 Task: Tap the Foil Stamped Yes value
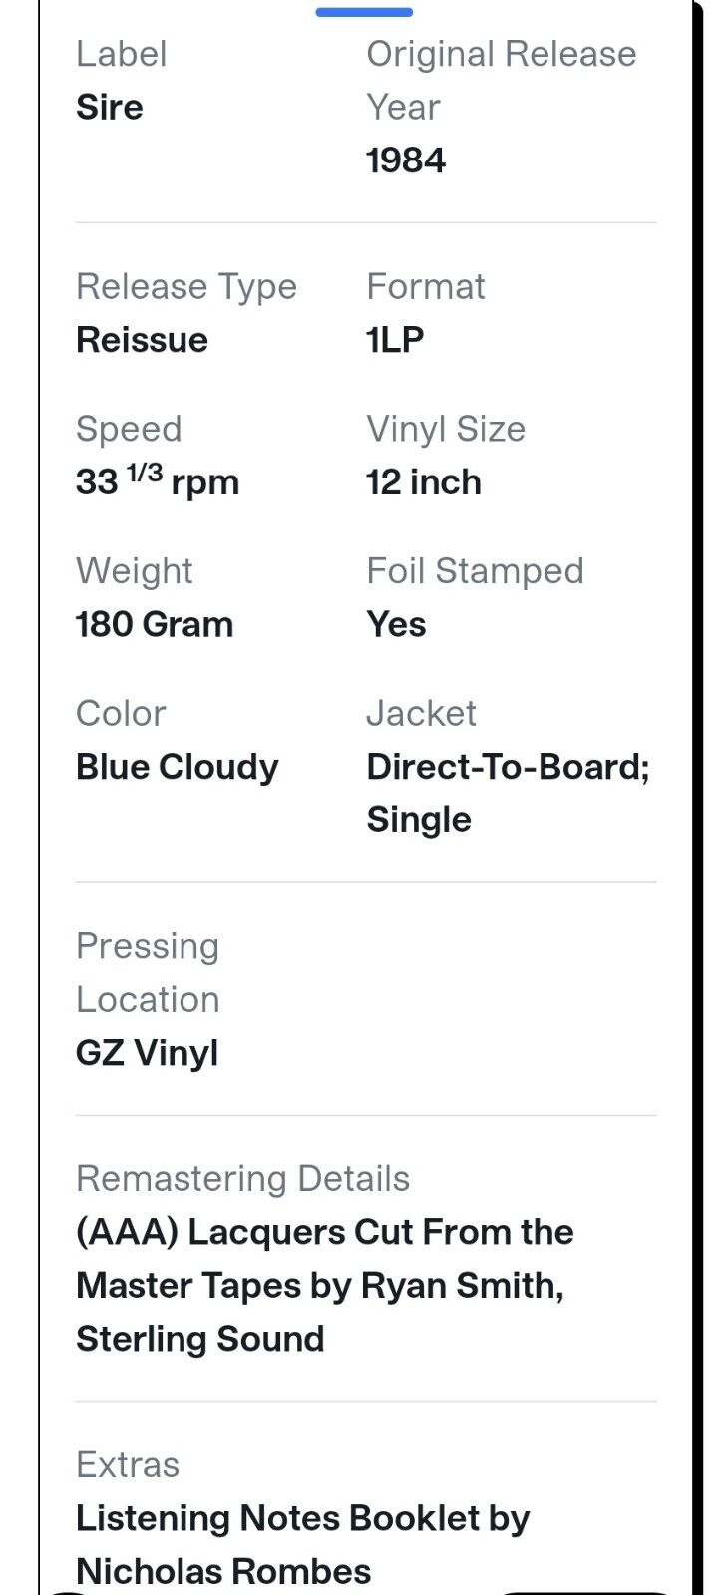[x=396, y=625]
